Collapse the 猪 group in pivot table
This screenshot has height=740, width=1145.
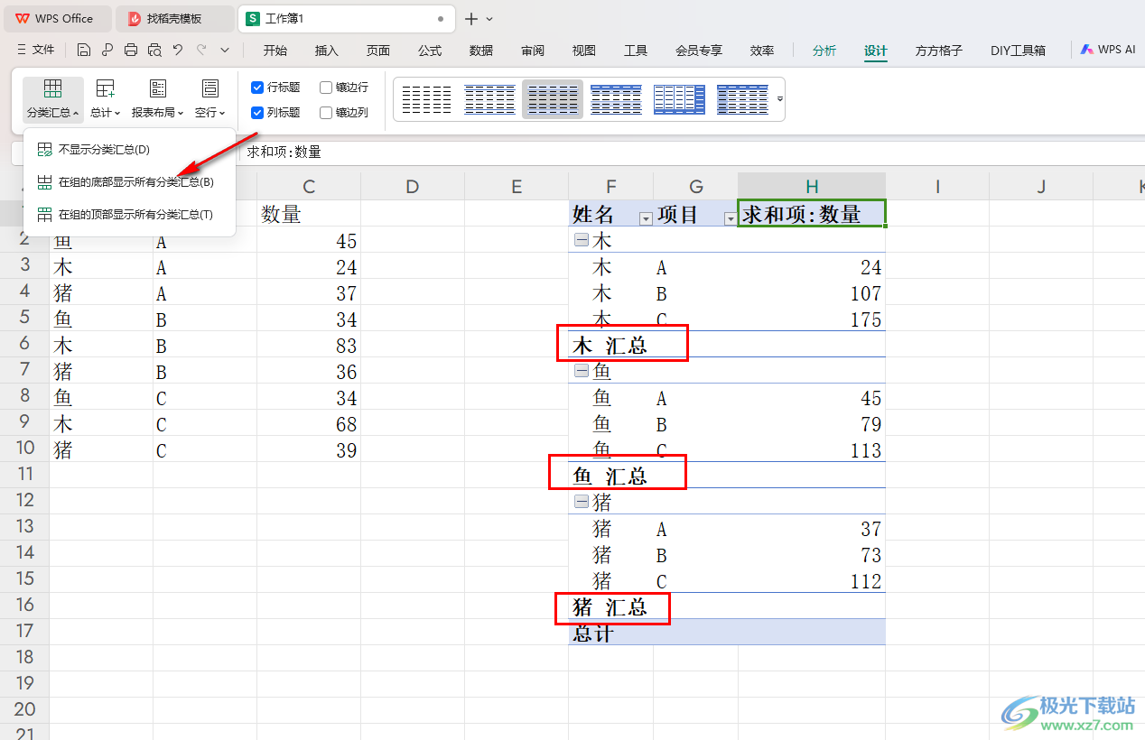pyautogui.click(x=582, y=503)
